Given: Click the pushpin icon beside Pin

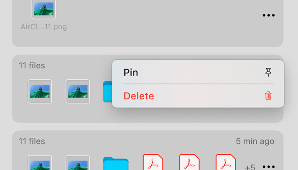Looking at the screenshot, I should [268, 72].
